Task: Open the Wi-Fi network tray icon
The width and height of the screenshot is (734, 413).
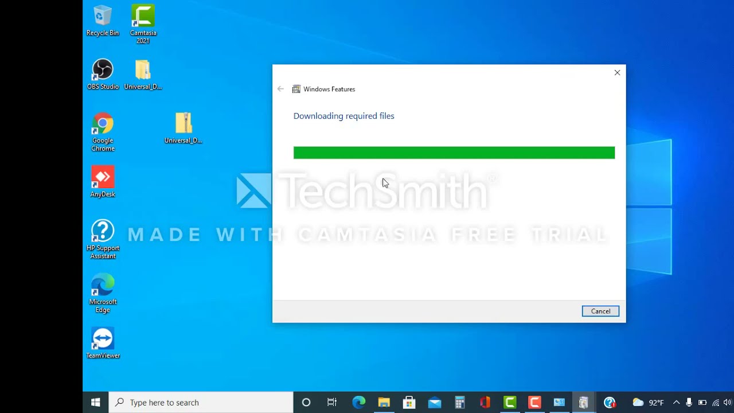Action: [x=716, y=403]
